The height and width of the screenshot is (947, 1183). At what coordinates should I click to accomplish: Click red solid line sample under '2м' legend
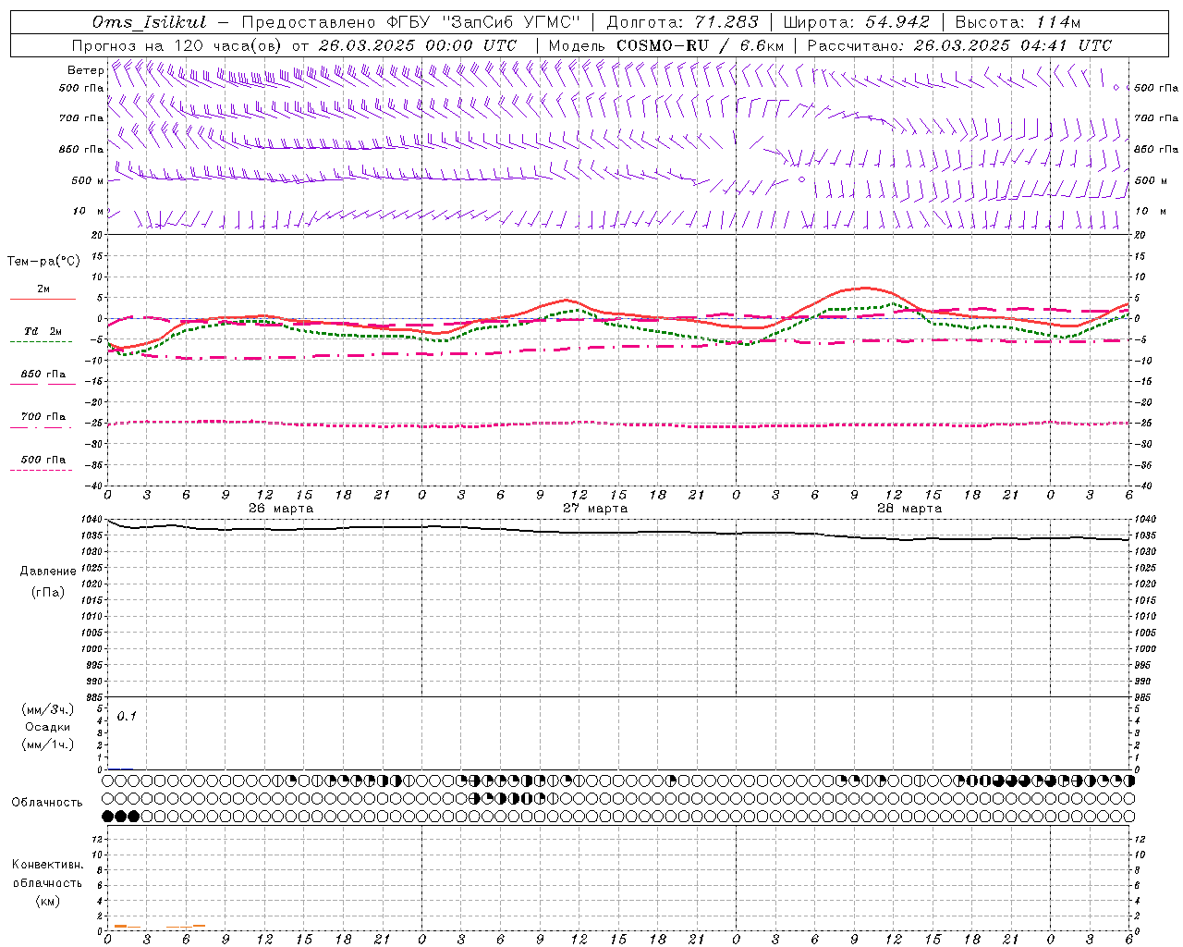43,299
